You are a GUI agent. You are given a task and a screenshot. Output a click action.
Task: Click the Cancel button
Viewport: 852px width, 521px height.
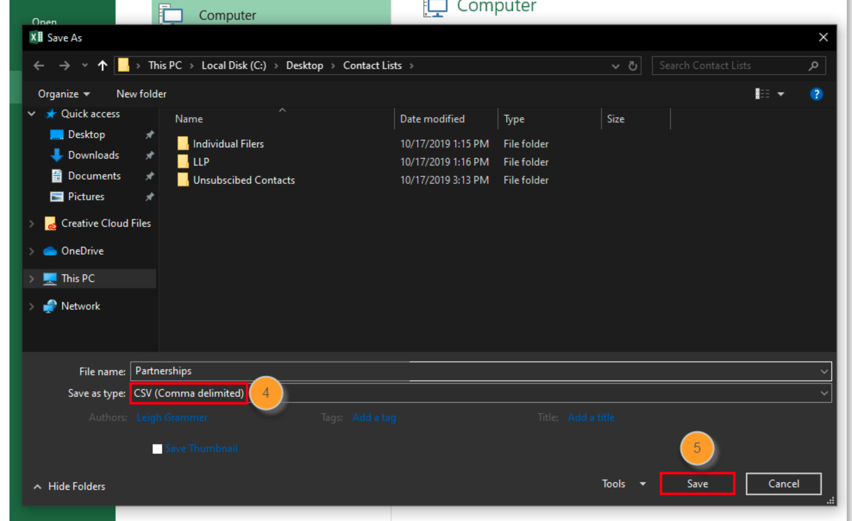click(x=783, y=484)
